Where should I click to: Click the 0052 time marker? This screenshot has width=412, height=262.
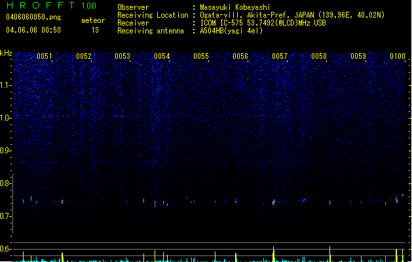tap(84, 56)
